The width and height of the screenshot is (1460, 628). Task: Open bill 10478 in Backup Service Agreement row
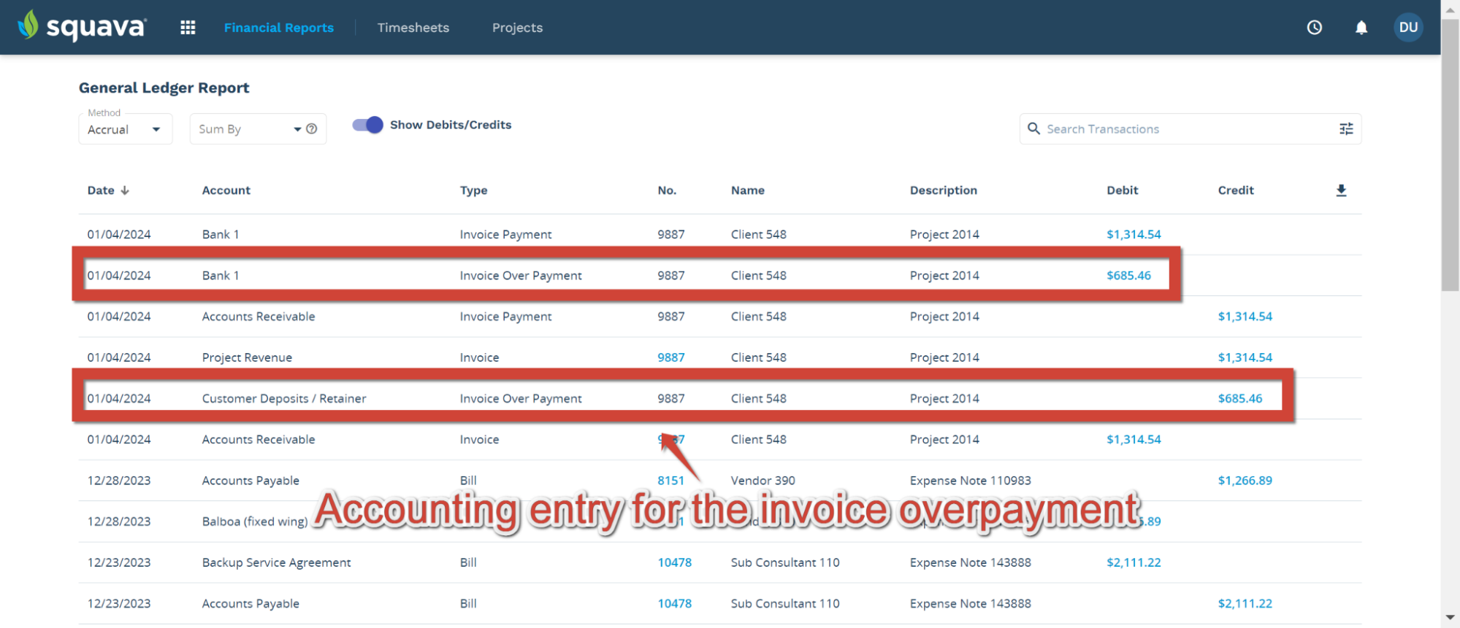click(674, 562)
